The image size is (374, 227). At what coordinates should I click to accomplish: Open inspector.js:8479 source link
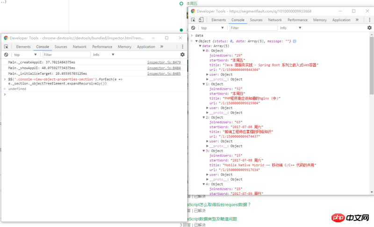[164, 62]
